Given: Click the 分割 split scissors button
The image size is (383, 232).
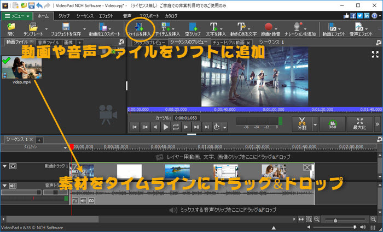Looking at the screenshot, I should pos(302,123).
